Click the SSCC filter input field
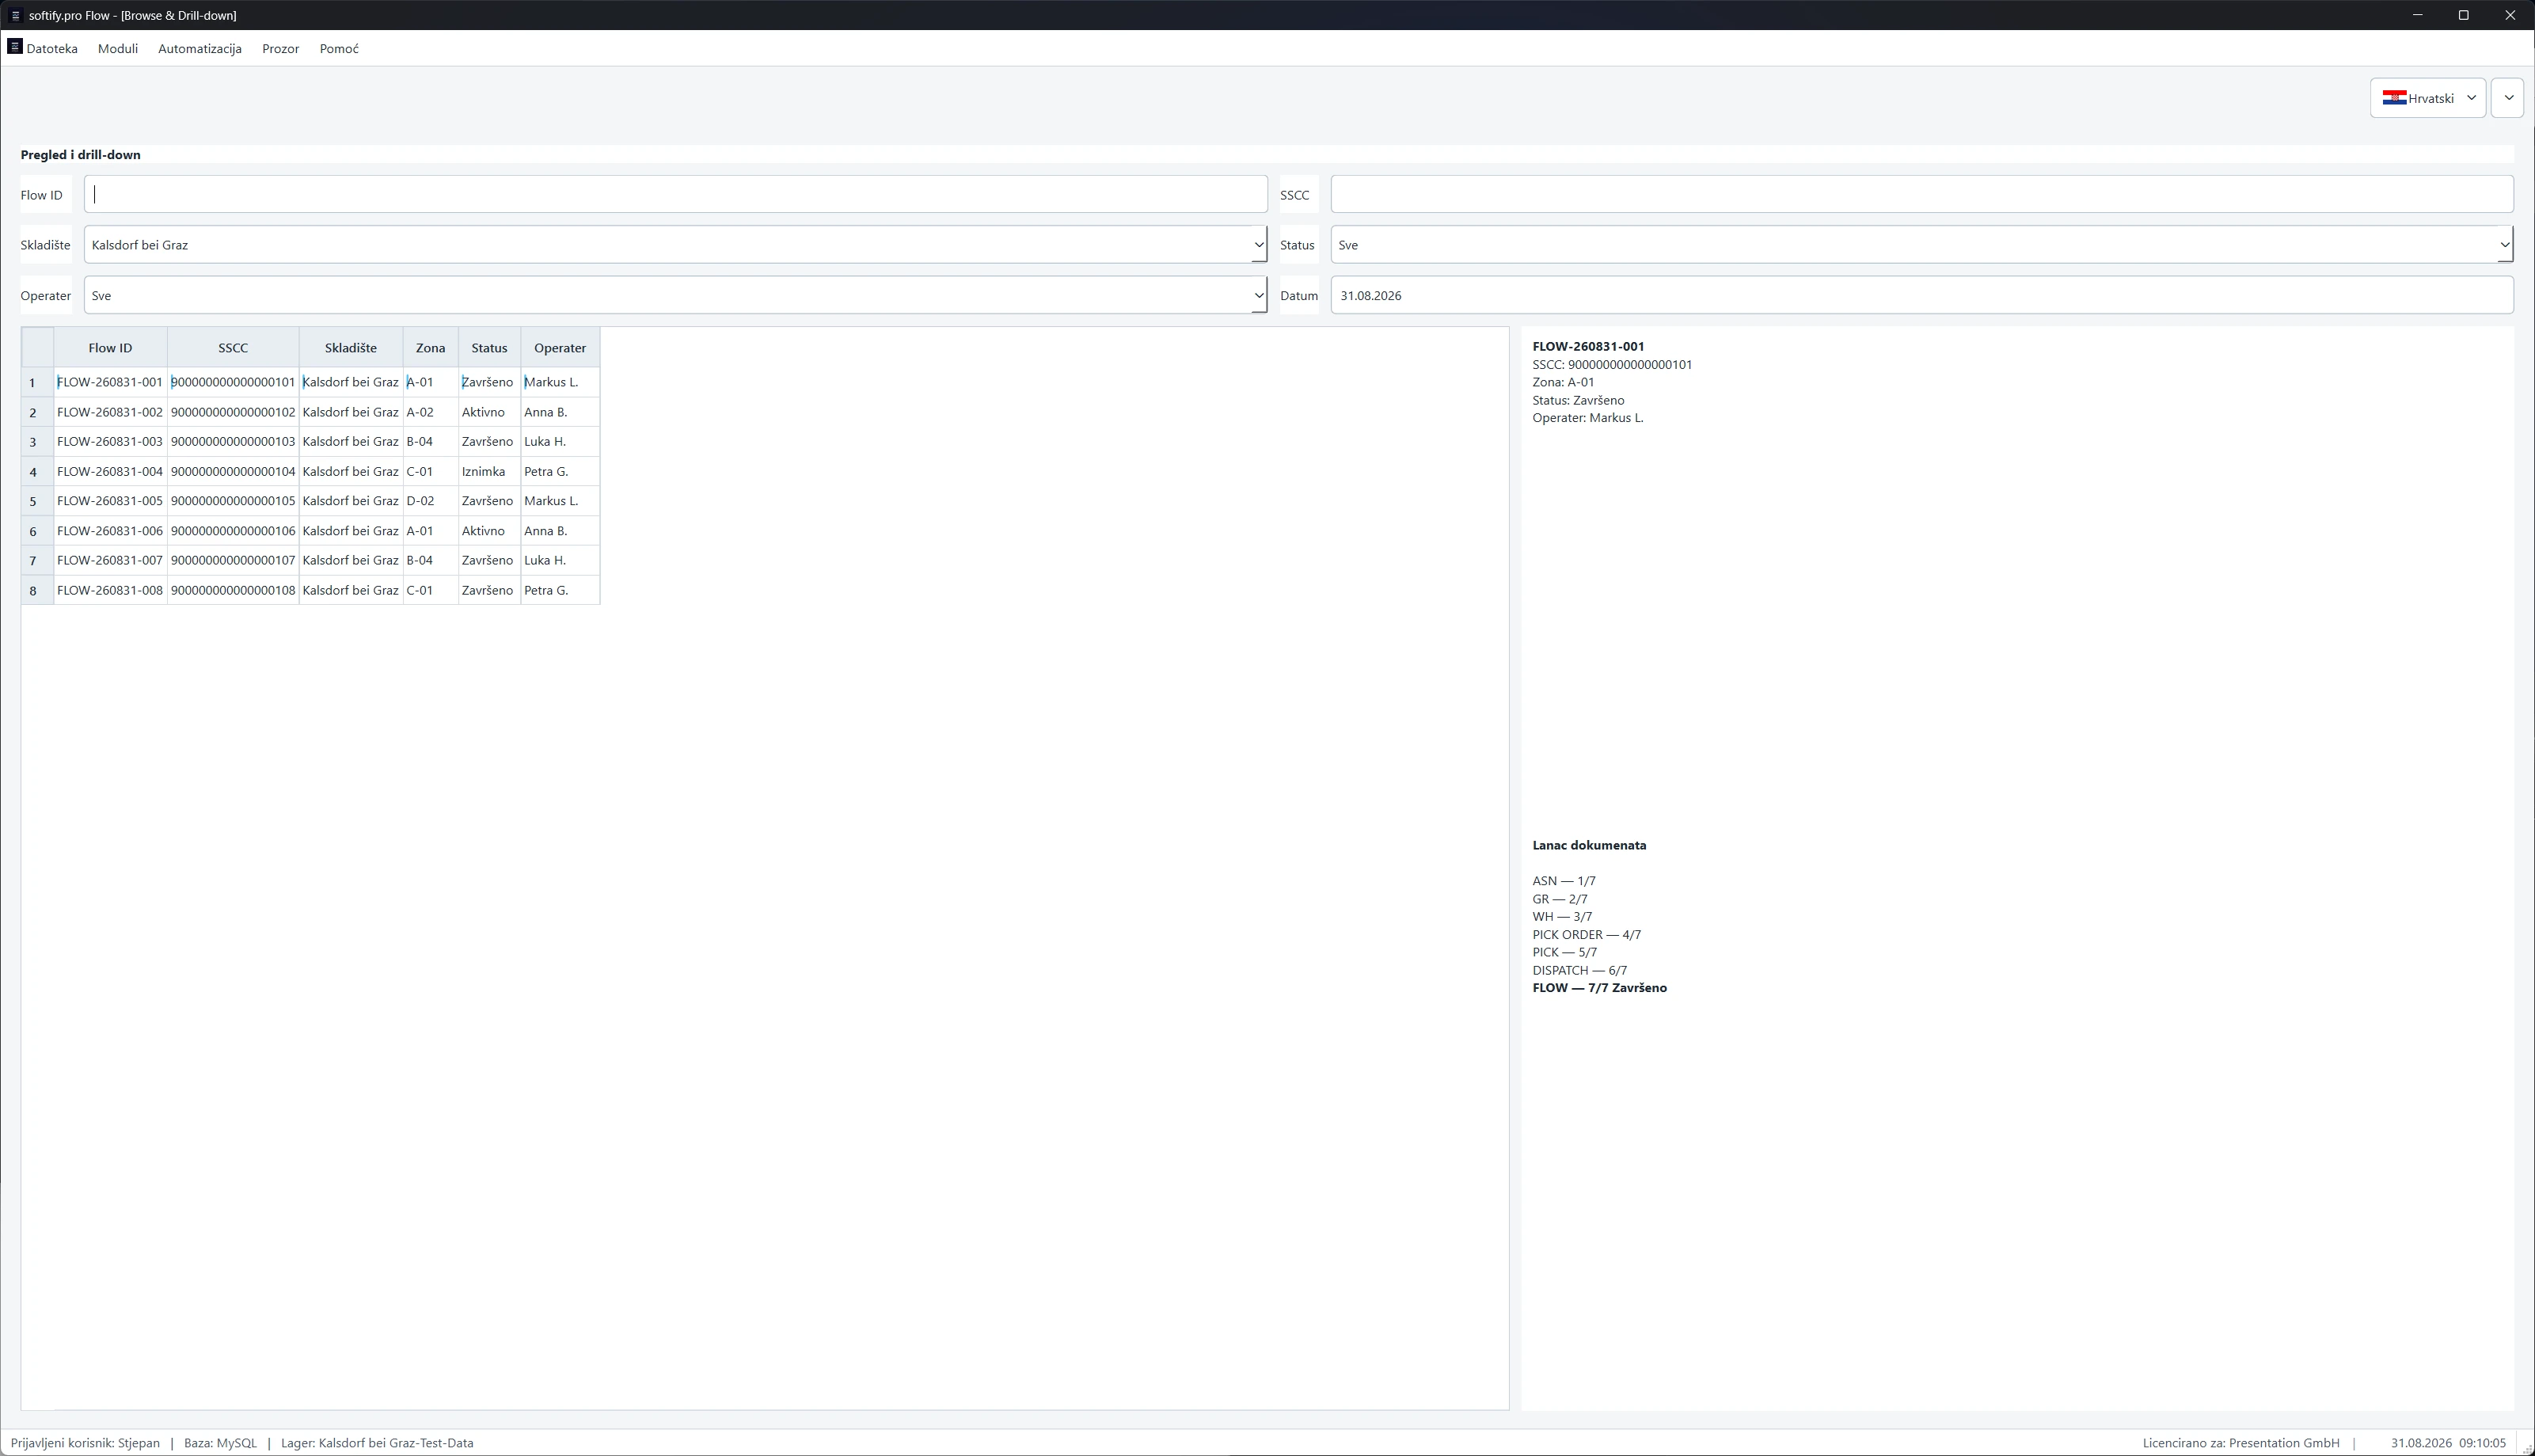2535x1456 pixels. pos(1921,194)
